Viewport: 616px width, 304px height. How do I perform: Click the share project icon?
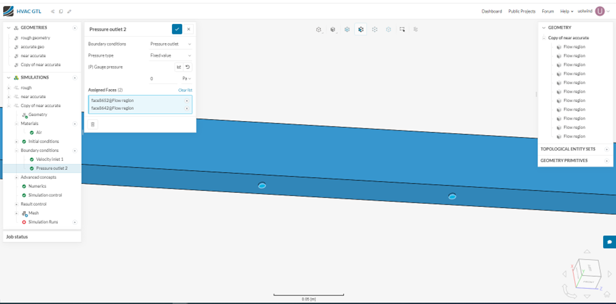[52, 11]
